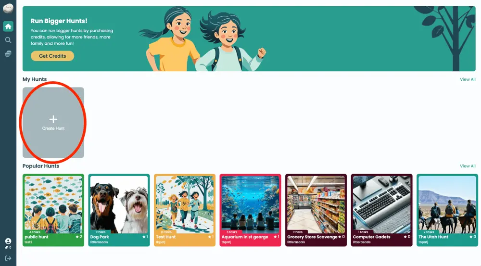Choose Aquarium in st george hunt
This screenshot has width=481, height=266.
[x=250, y=210]
